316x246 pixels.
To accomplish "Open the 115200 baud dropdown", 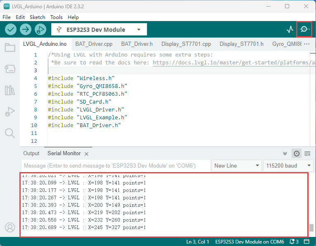I will point(288,166).
